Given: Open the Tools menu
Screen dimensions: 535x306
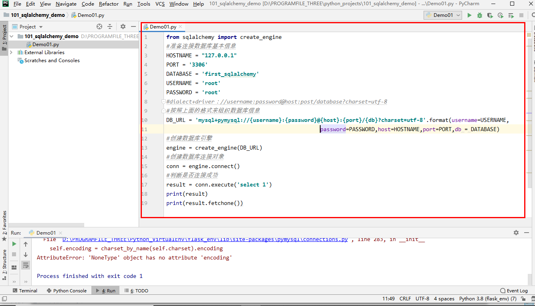Looking at the screenshot, I should [144, 4].
